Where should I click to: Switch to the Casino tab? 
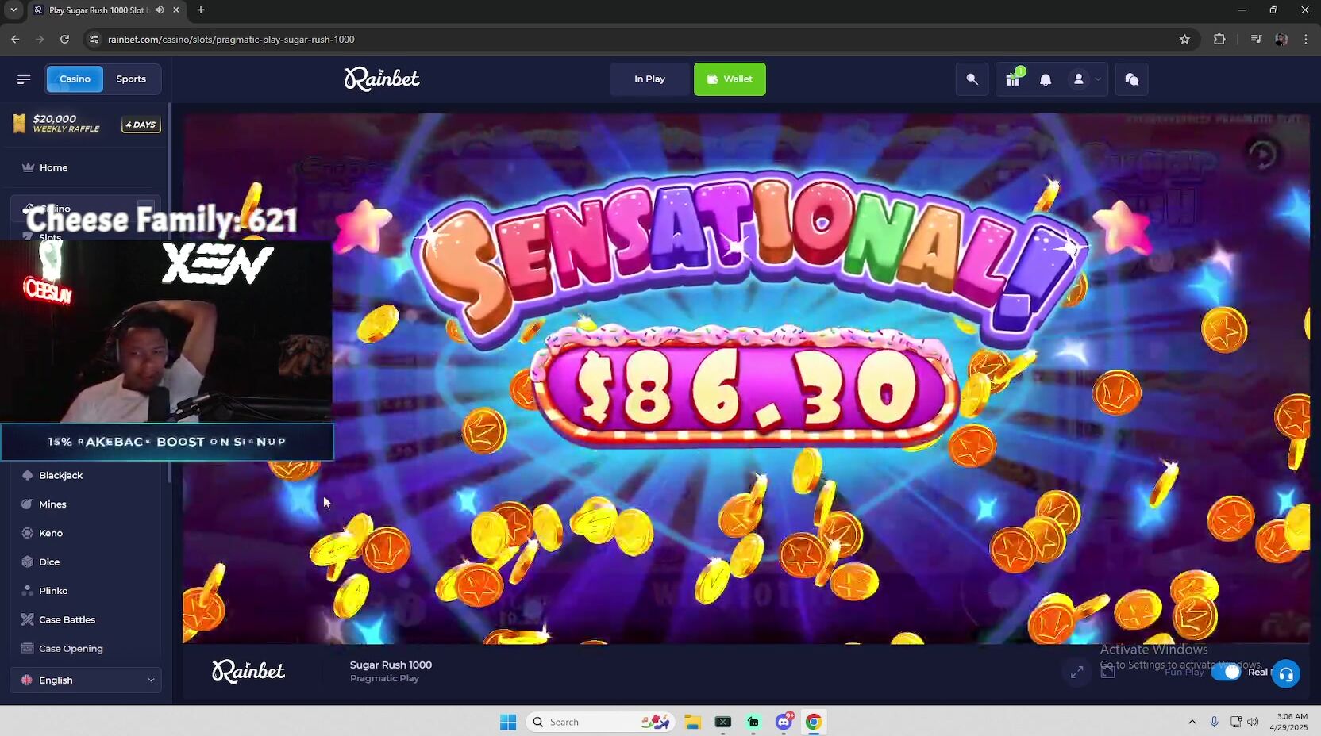pyautogui.click(x=75, y=79)
